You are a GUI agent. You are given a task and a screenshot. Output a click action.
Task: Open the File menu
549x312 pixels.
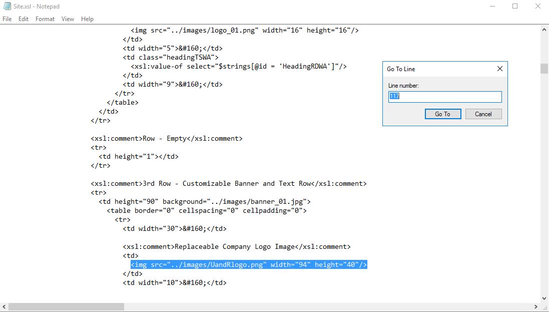coord(7,19)
